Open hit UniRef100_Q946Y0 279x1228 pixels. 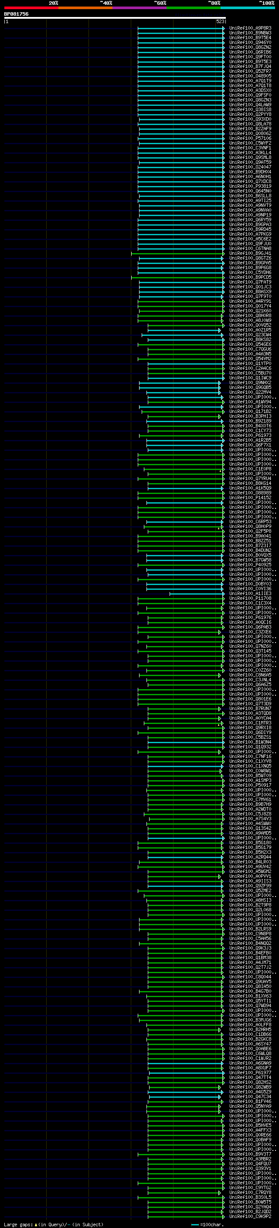click(x=250, y=42)
